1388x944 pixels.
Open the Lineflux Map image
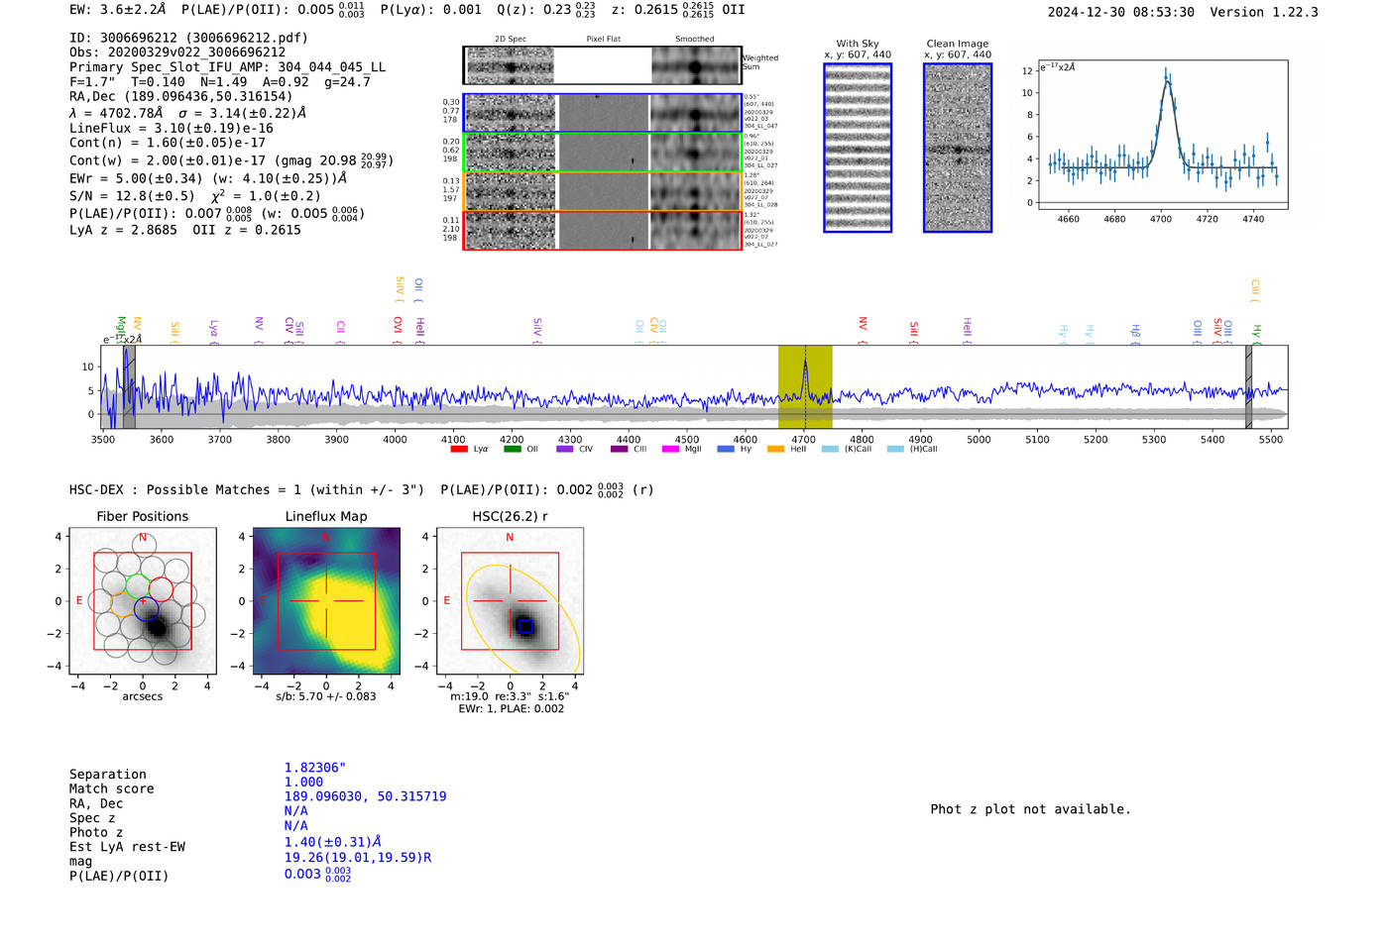(326, 601)
